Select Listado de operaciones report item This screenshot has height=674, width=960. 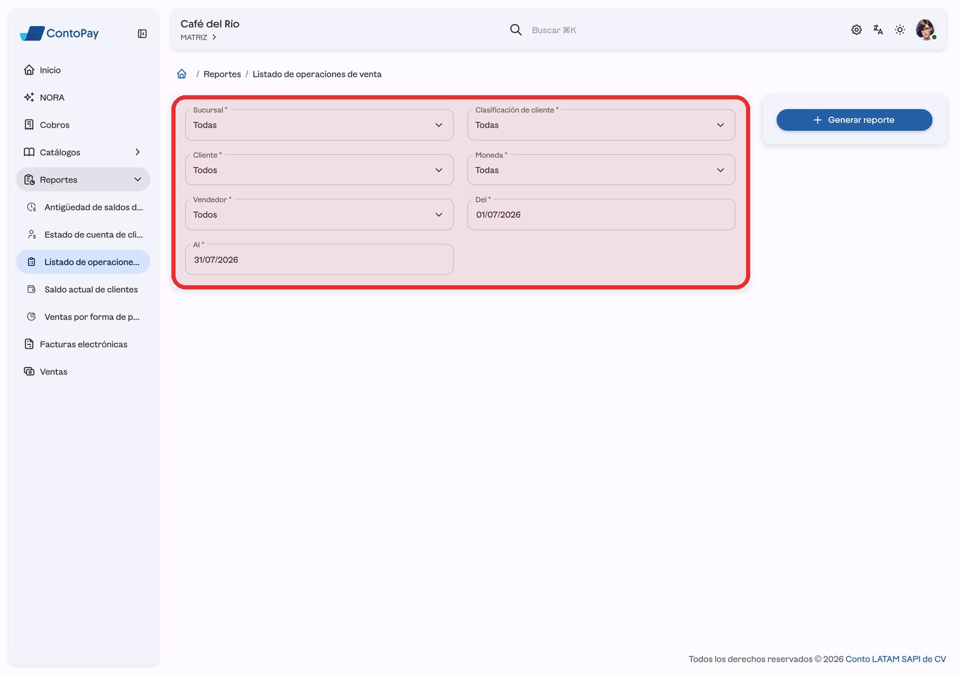point(83,262)
